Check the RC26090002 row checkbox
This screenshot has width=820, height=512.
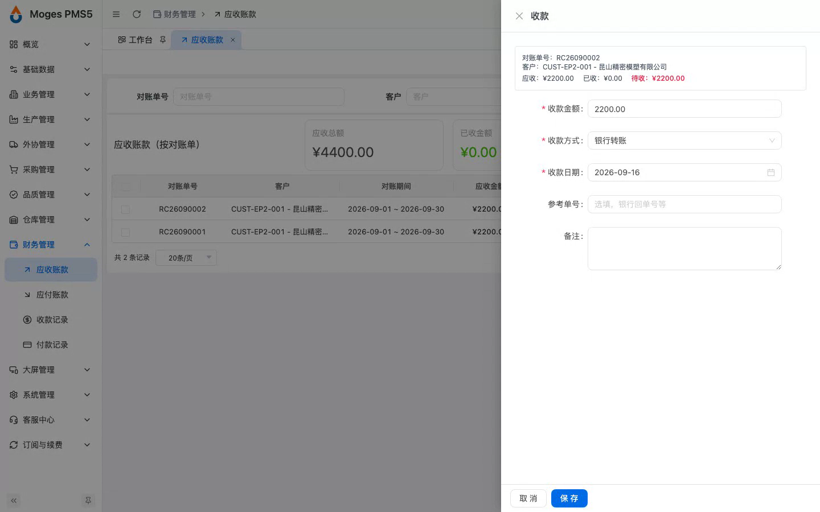coord(125,209)
